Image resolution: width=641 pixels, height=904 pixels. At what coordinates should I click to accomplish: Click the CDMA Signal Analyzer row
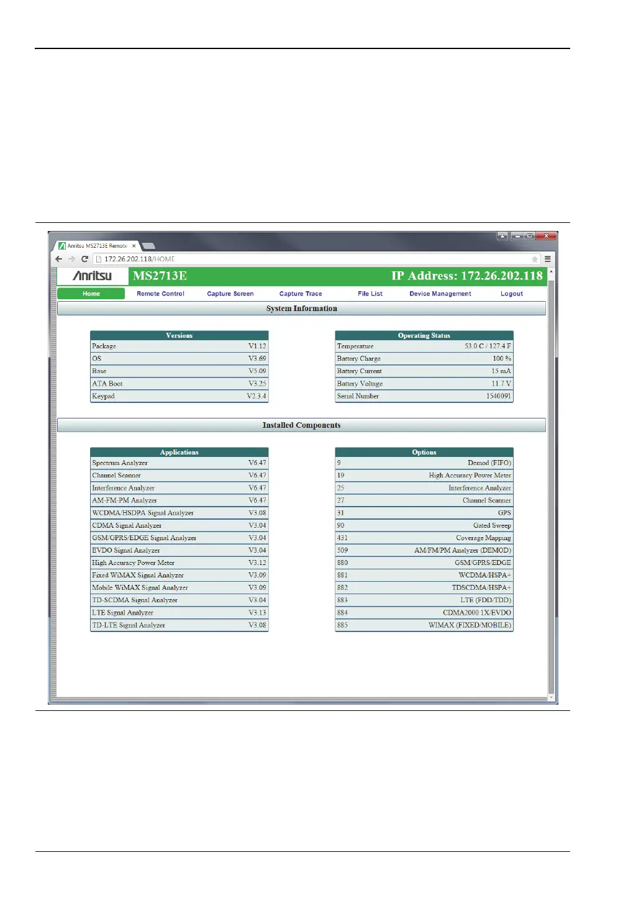tap(180, 525)
